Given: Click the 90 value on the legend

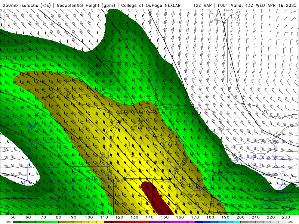Looking at the screenshot, I should point(74,217).
